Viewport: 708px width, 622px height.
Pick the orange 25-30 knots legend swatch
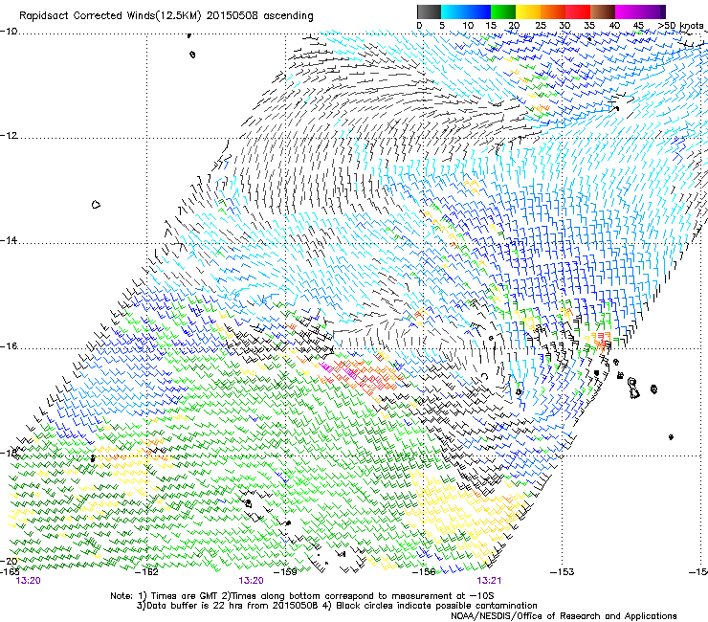tap(553, 11)
